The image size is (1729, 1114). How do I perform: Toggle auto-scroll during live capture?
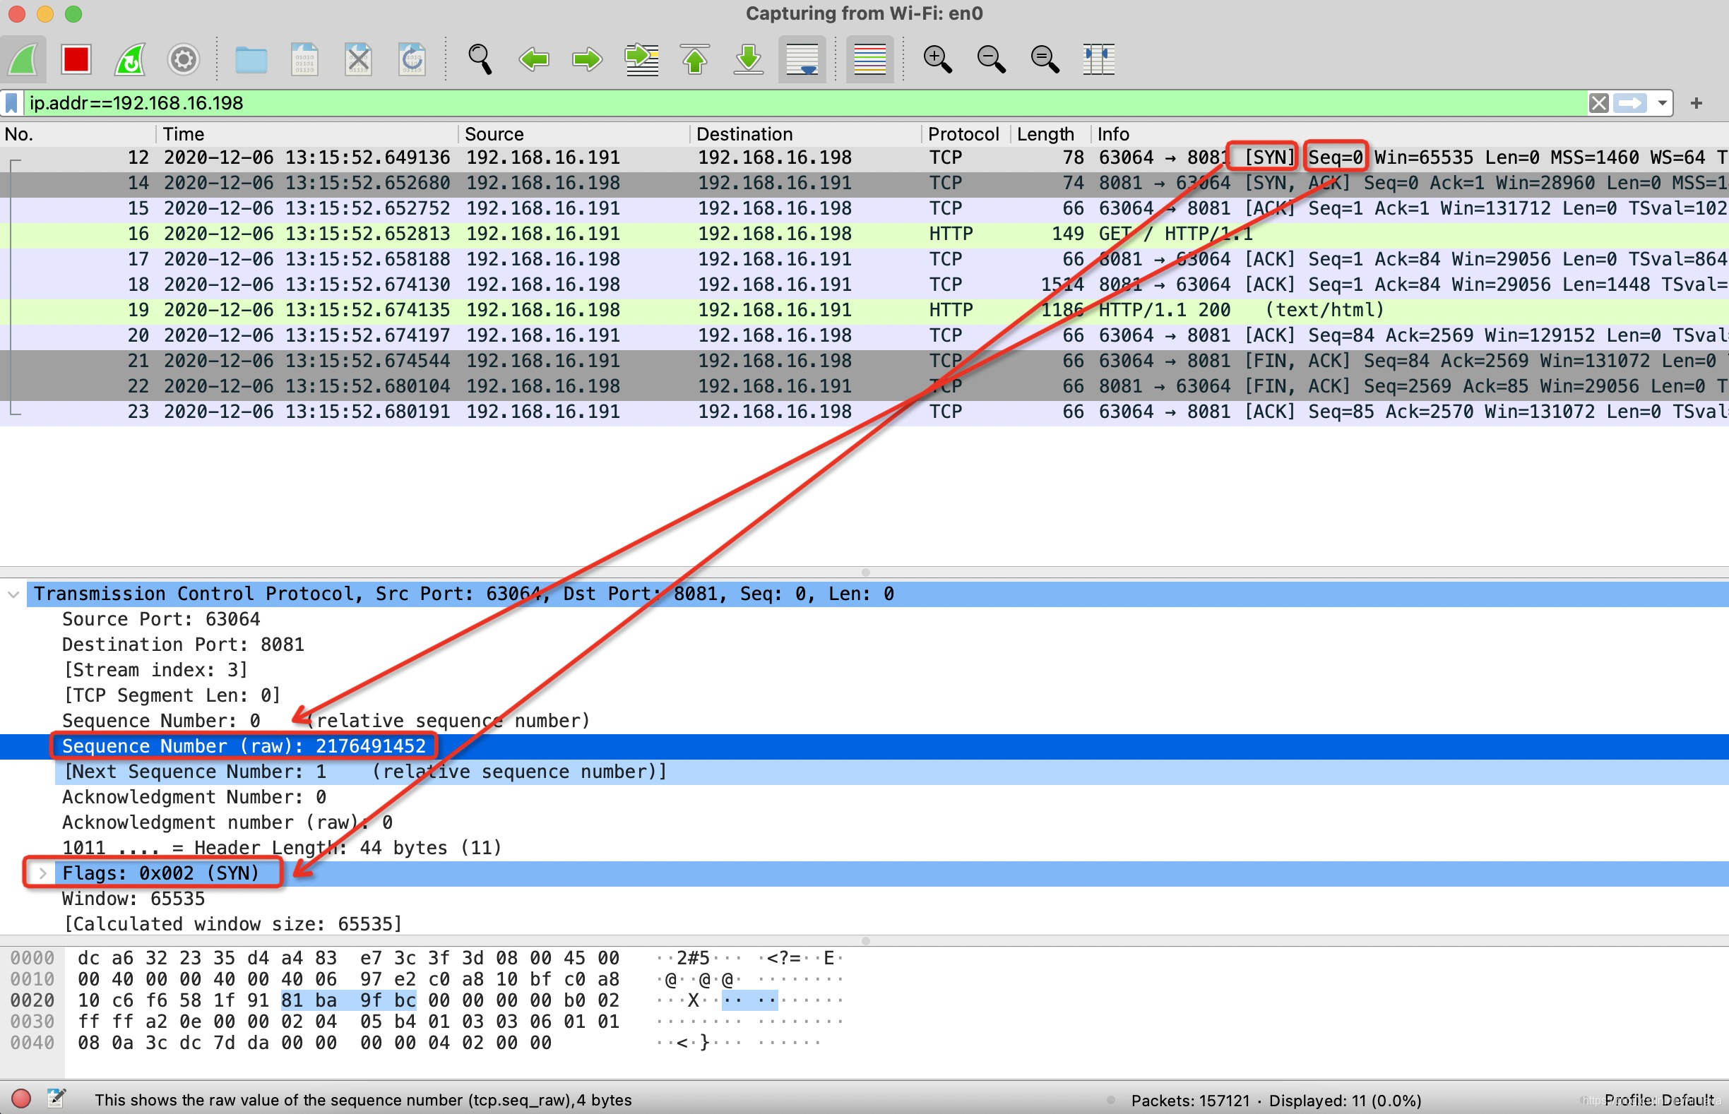[802, 59]
